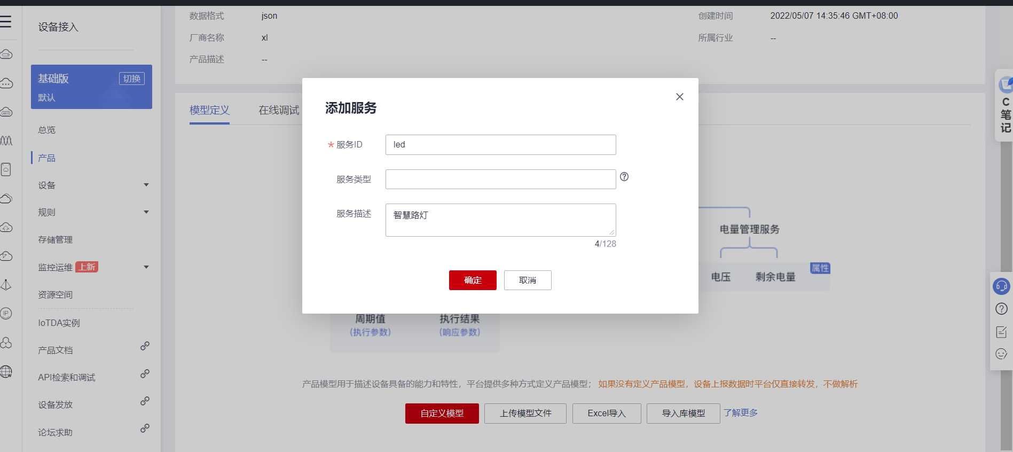Open 存储管理 menu item

tap(56, 239)
